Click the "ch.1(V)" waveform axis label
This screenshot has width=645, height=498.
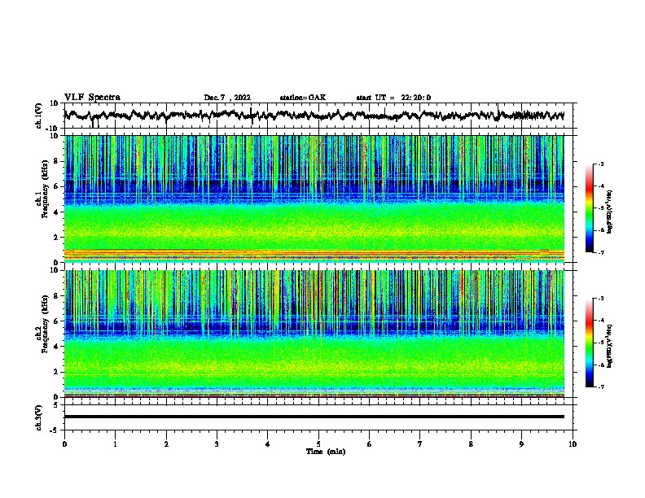click(x=39, y=116)
